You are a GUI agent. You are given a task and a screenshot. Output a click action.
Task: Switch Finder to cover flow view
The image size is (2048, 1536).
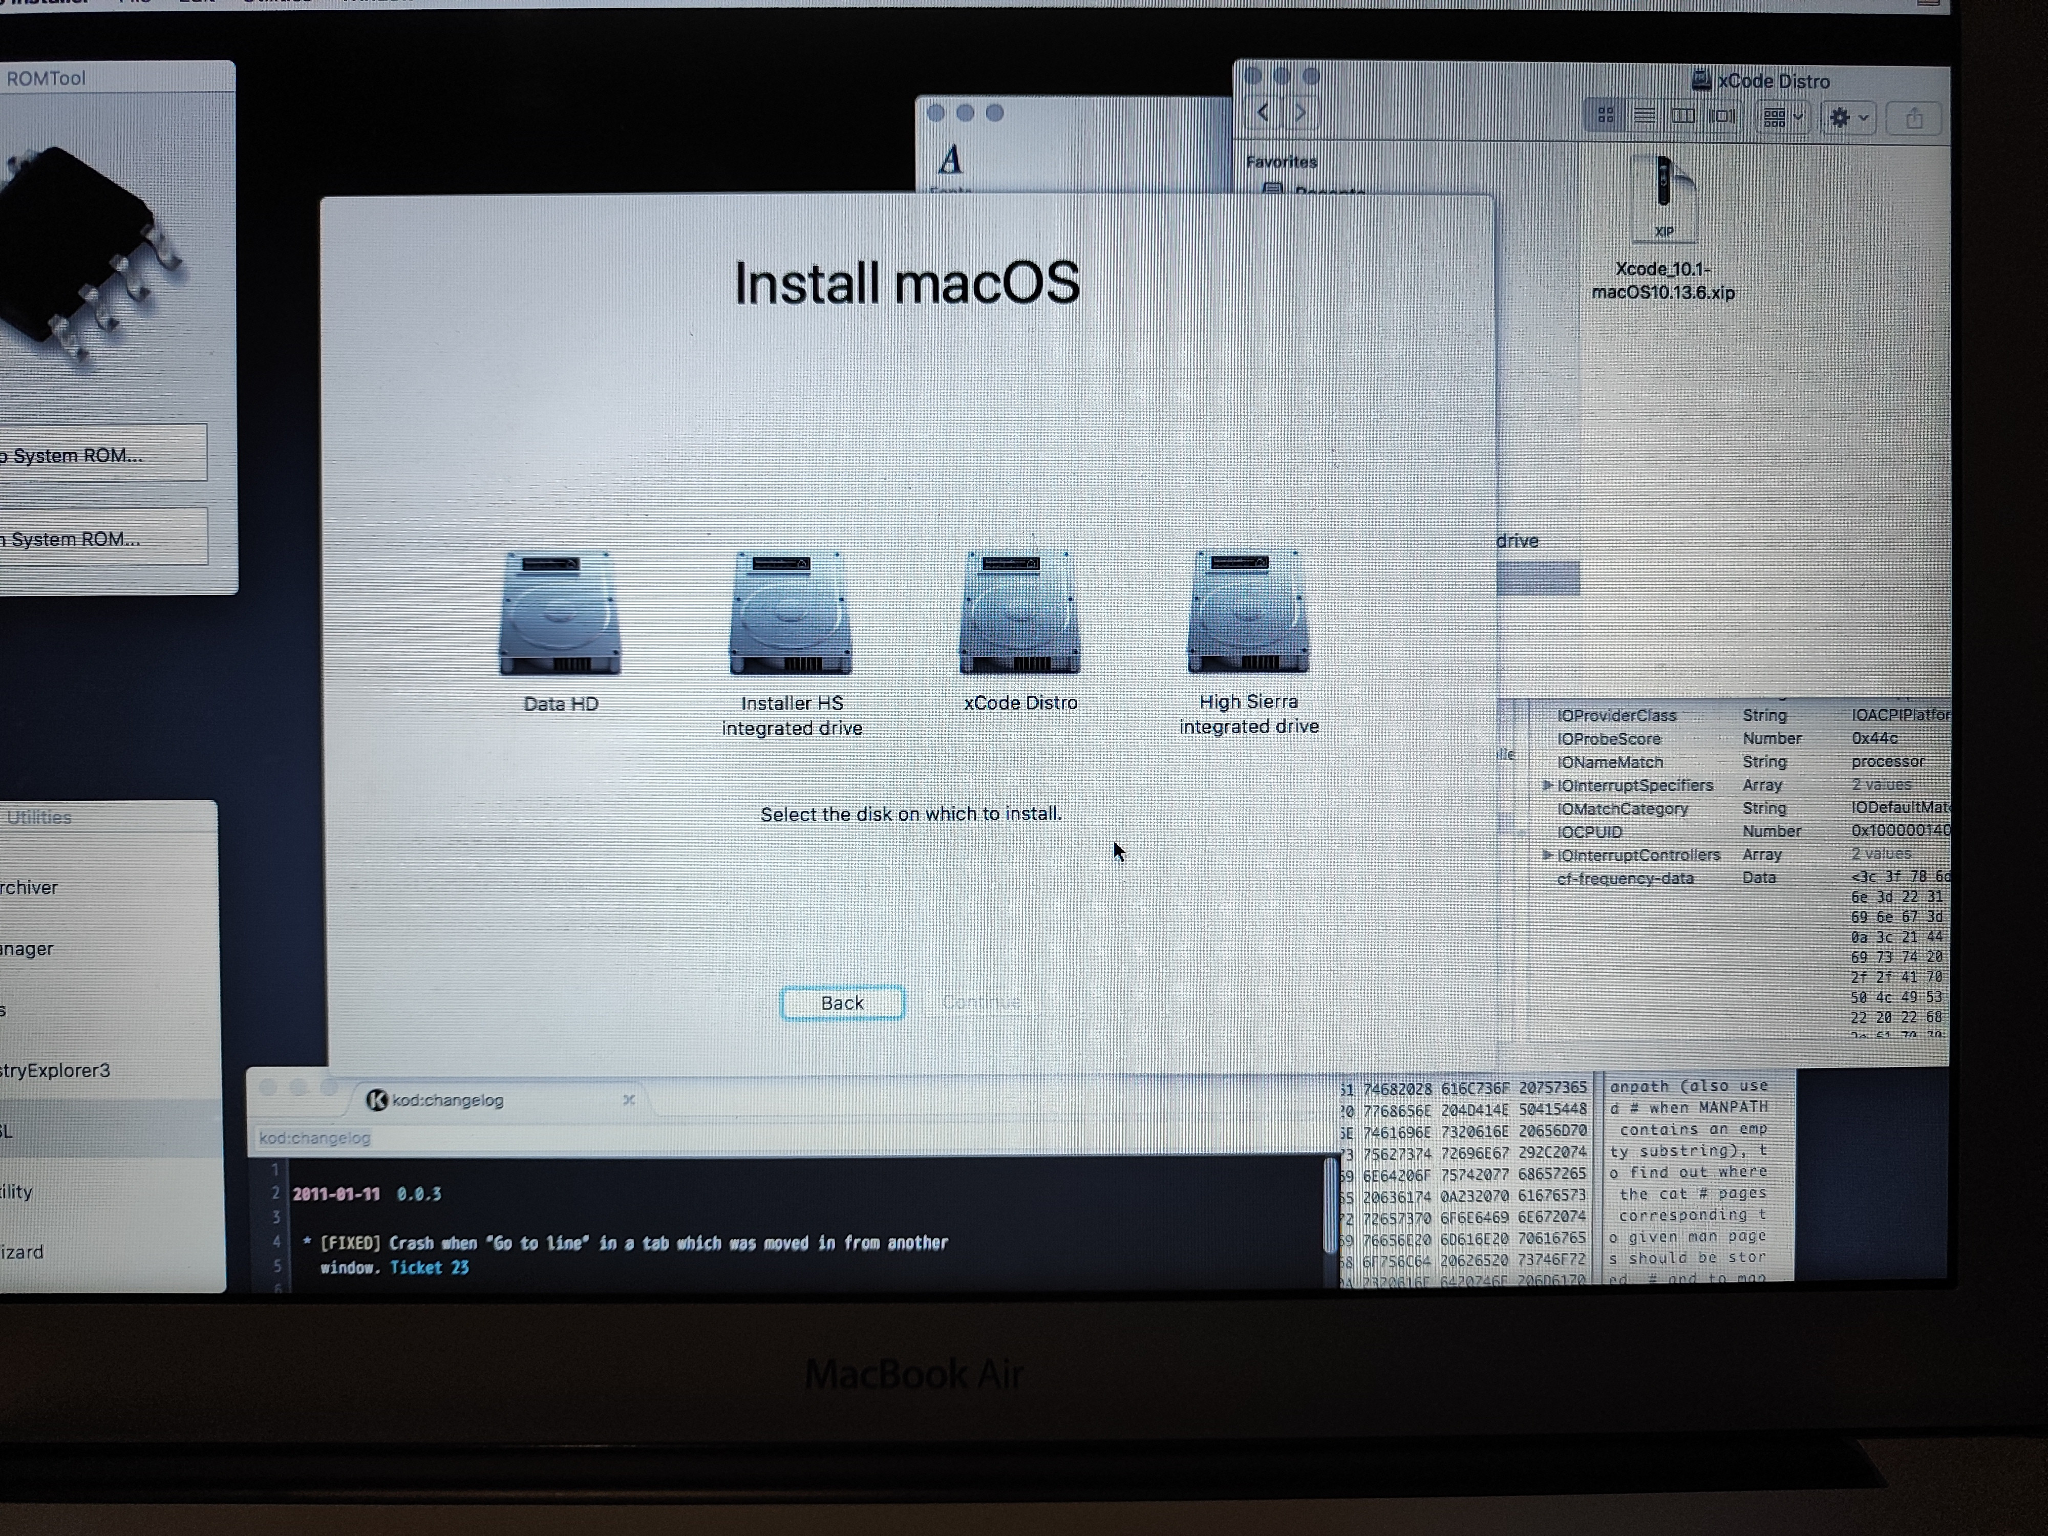(x=1722, y=117)
